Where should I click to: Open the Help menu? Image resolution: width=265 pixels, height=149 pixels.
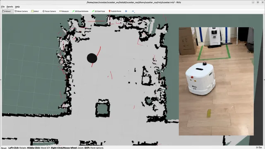pyautogui.click(x=17, y=7)
